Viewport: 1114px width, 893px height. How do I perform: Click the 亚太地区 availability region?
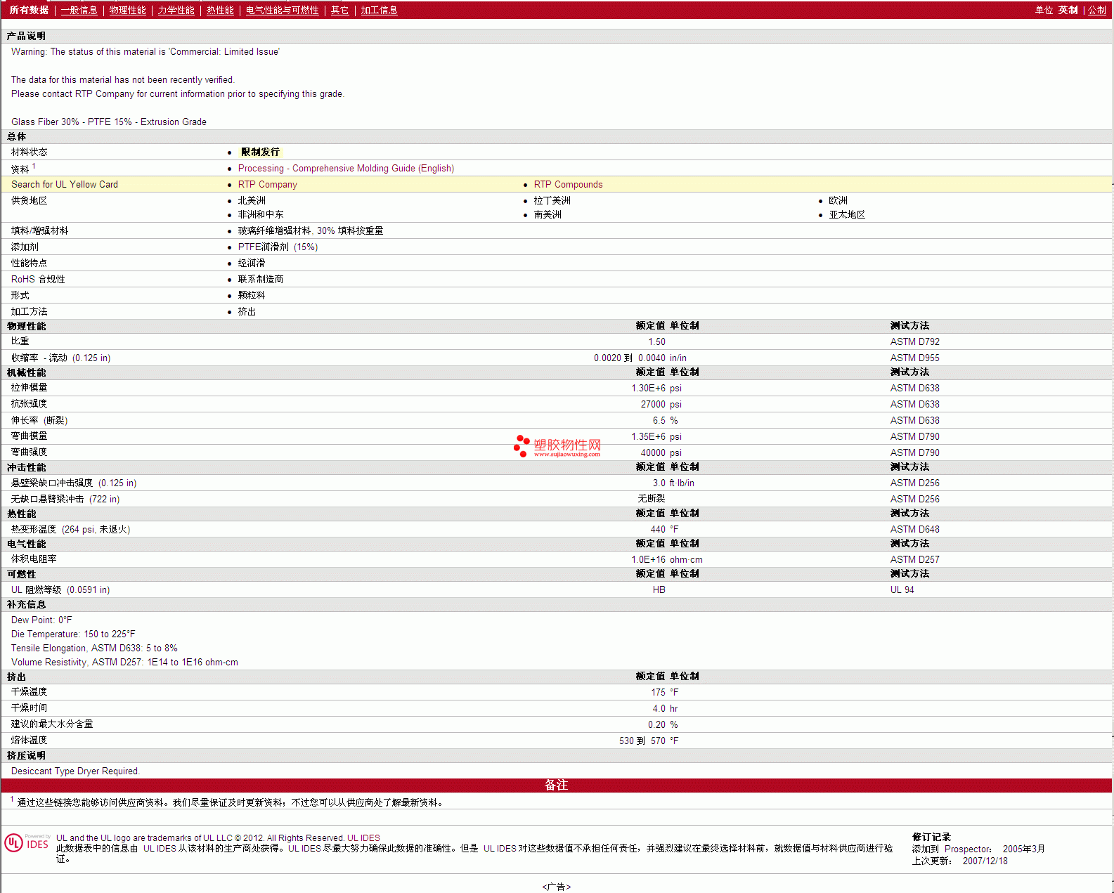tap(847, 214)
